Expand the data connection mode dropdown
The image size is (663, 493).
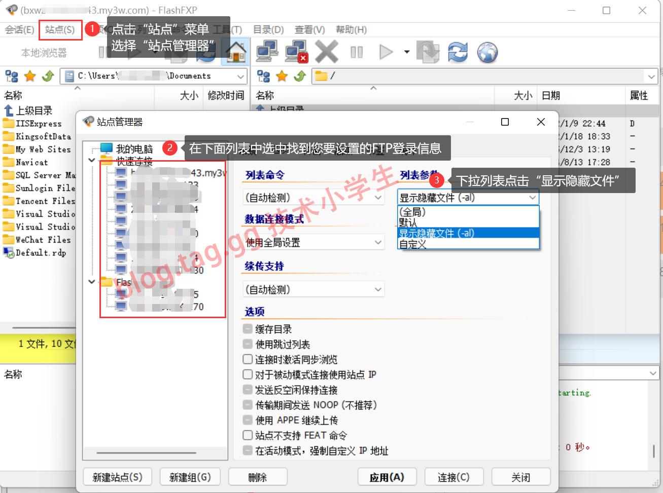[x=313, y=242]
